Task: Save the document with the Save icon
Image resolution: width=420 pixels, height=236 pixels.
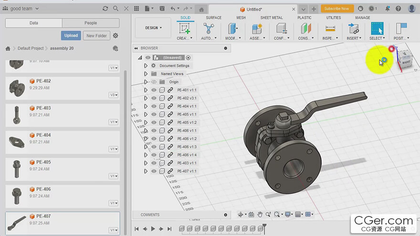Action: point(162,9)
